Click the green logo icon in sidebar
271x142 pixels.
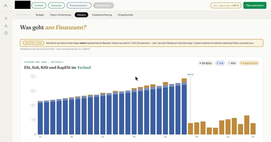[6, 6]
